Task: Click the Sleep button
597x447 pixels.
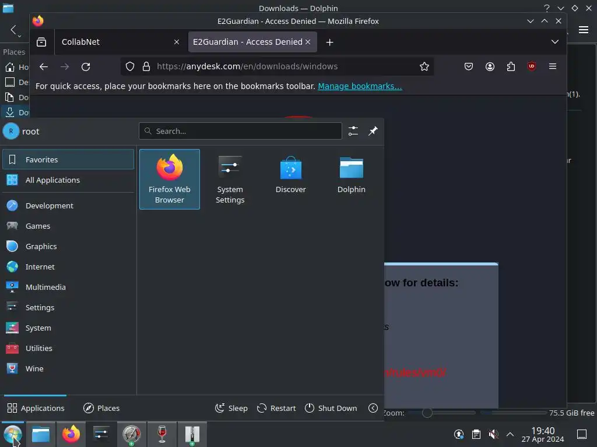Action: click(x=231, y=408)
